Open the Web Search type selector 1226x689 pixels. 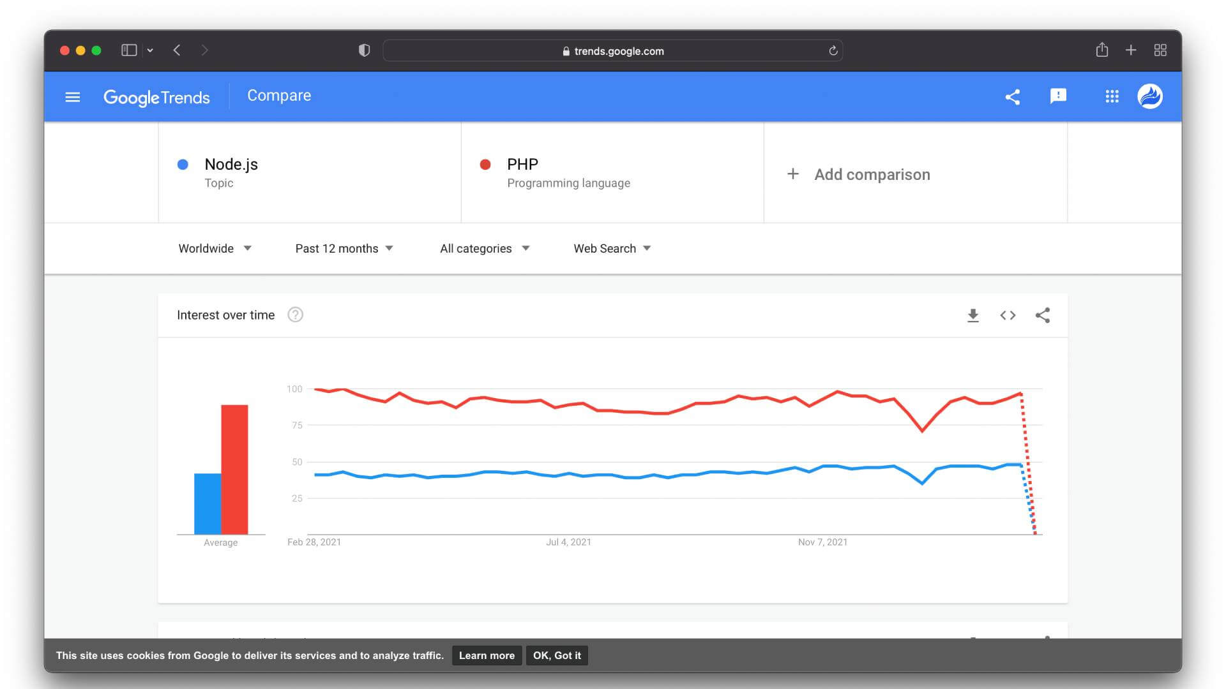[610, 248]
